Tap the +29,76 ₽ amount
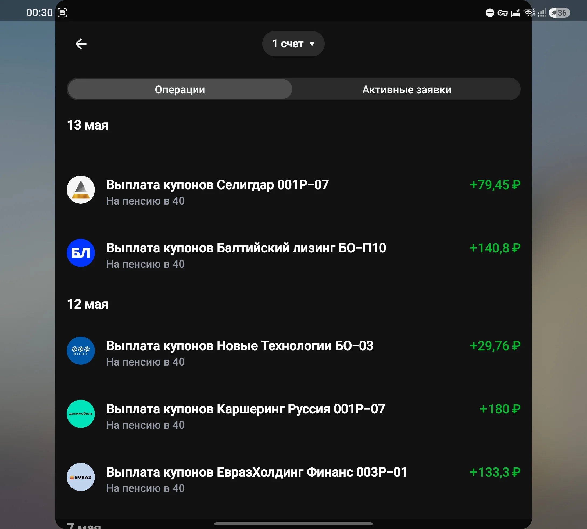587x529 pixels. click(x=495, y=346)
